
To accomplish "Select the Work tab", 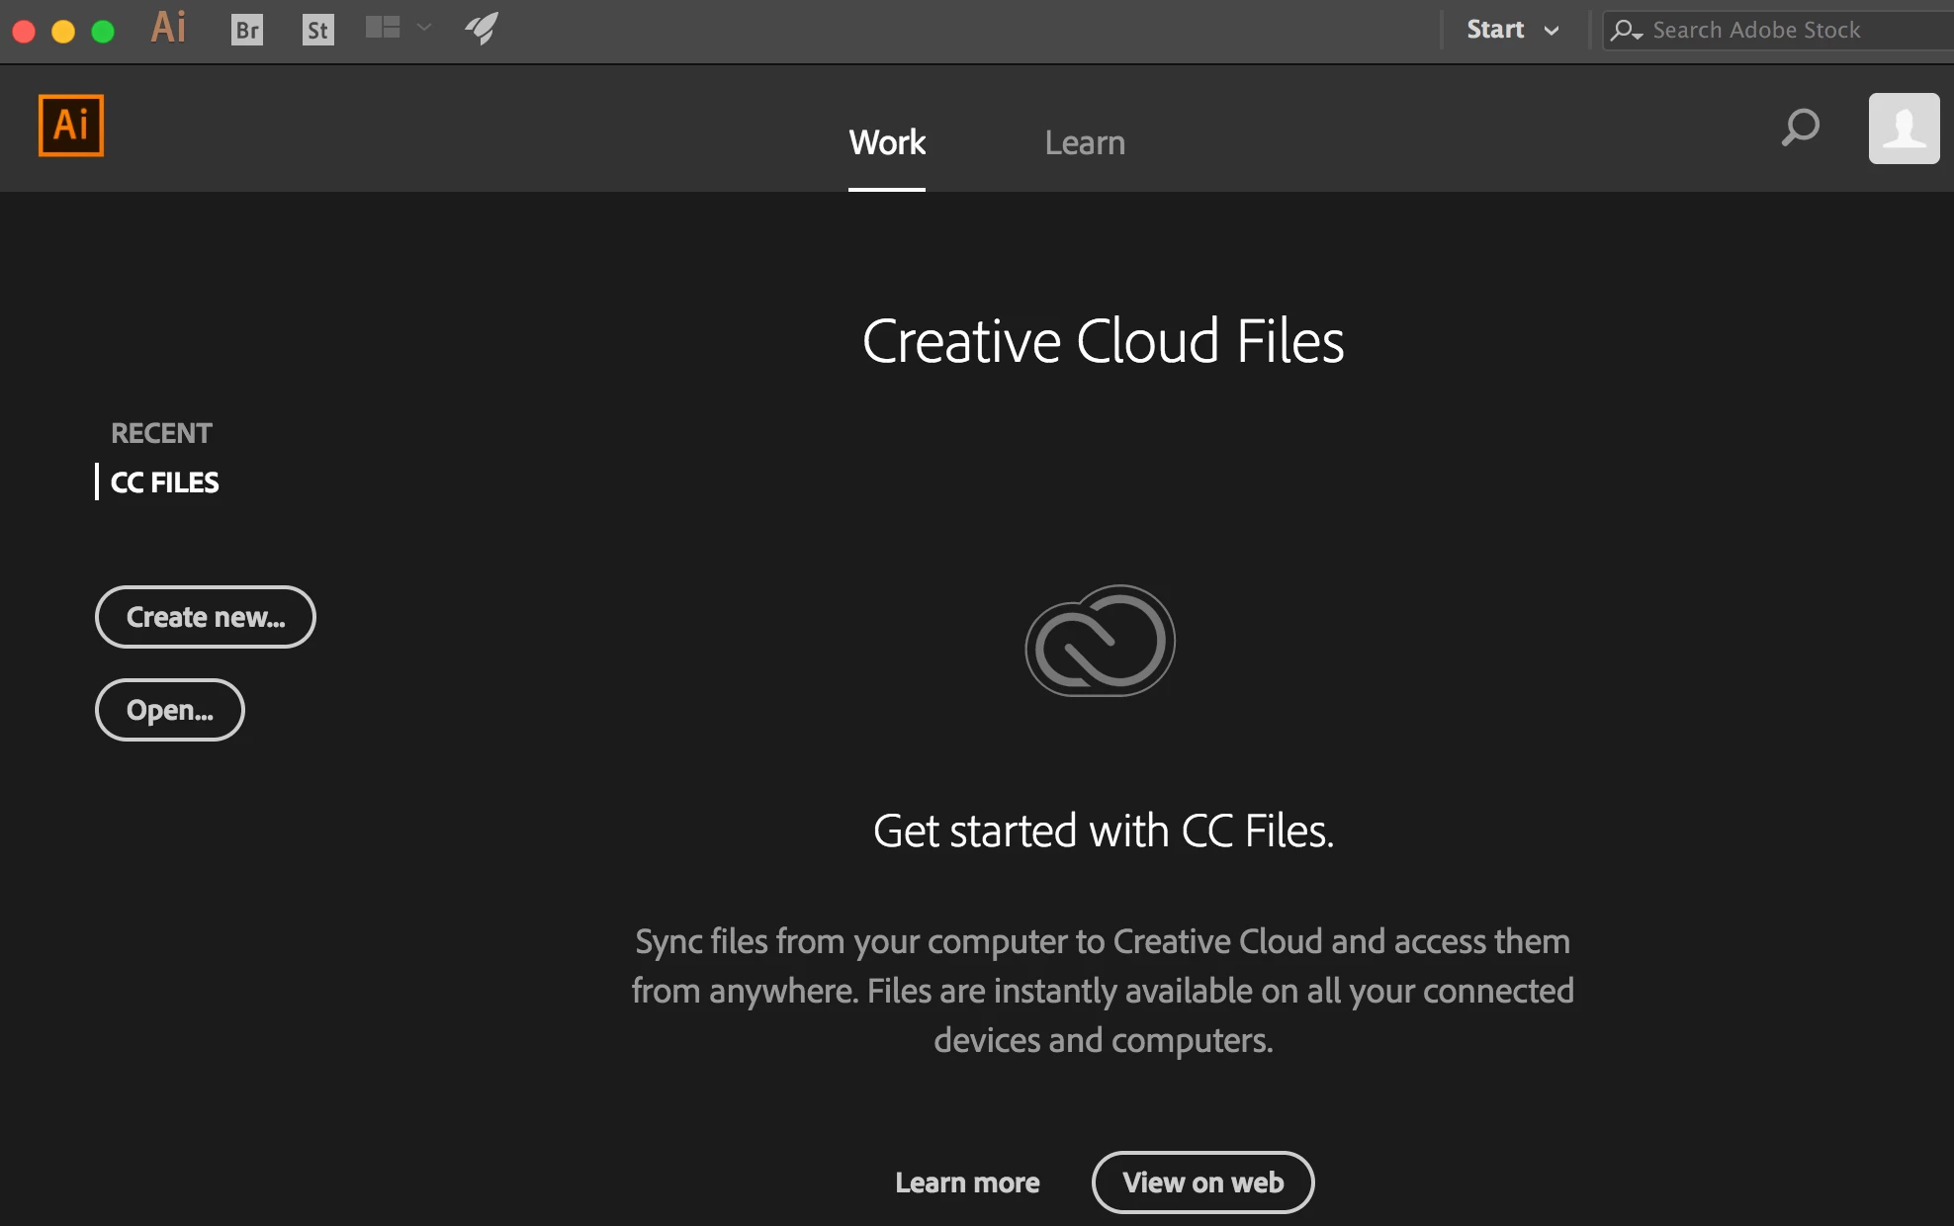I will click(887, 143).
